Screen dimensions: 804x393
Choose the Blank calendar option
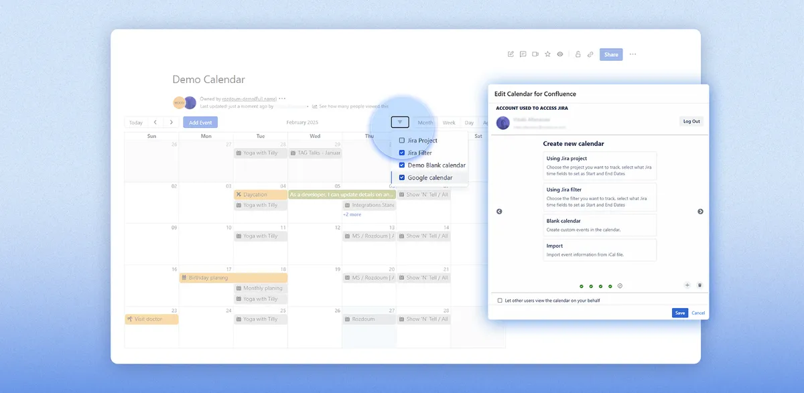[600, 225]
